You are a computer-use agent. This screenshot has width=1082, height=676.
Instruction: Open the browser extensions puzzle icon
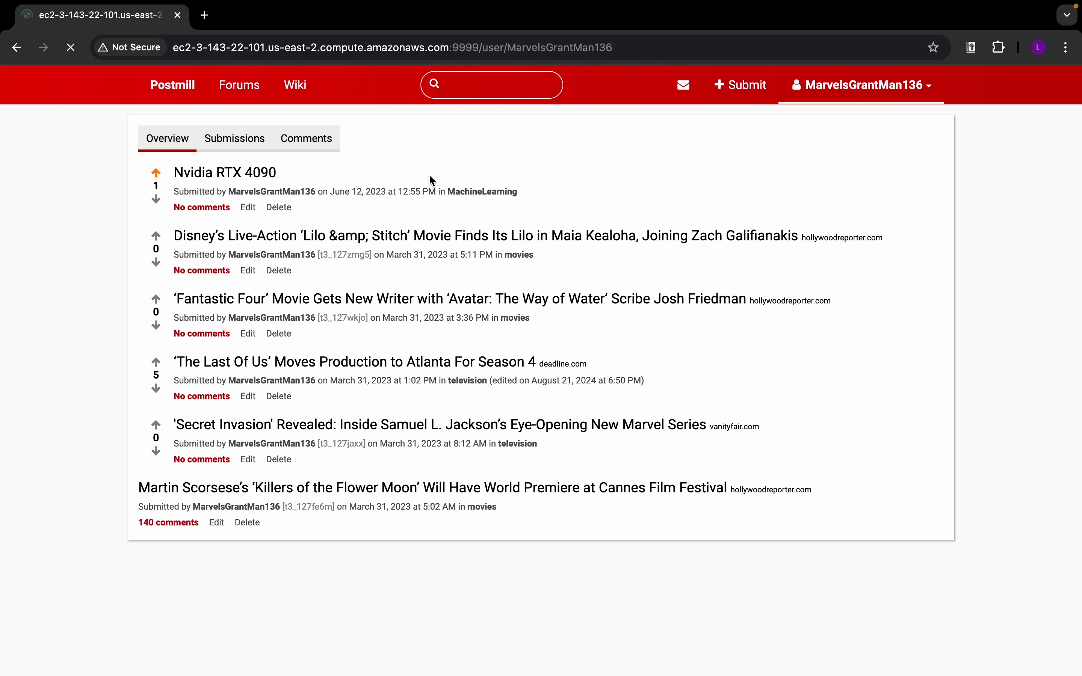coord(998,47)
